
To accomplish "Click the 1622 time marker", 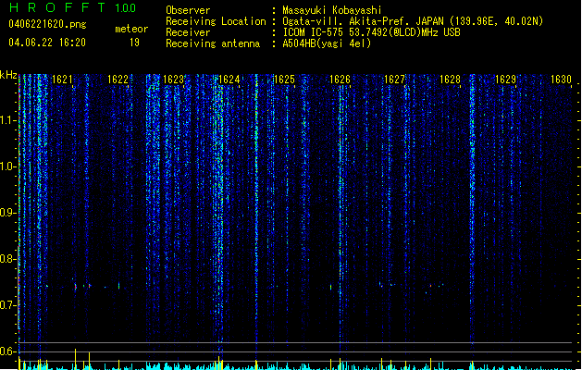I will (118, 80).
